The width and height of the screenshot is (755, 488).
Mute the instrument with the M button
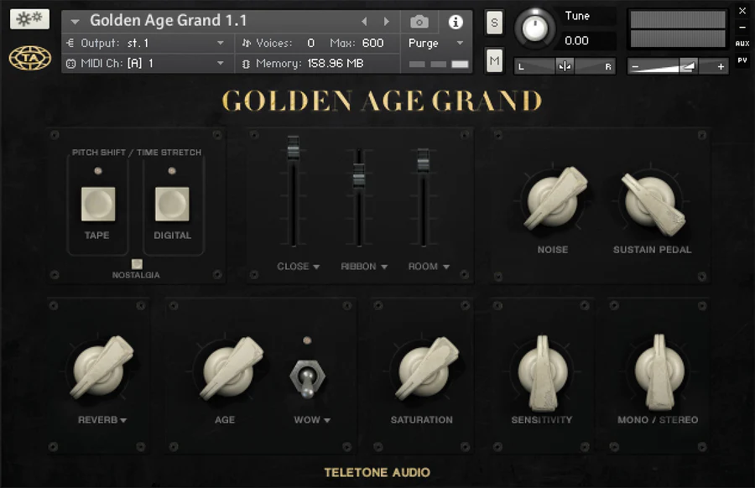(x=494, y=60)
